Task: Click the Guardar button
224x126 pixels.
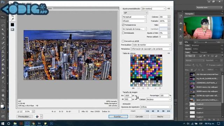Action: 118,117
